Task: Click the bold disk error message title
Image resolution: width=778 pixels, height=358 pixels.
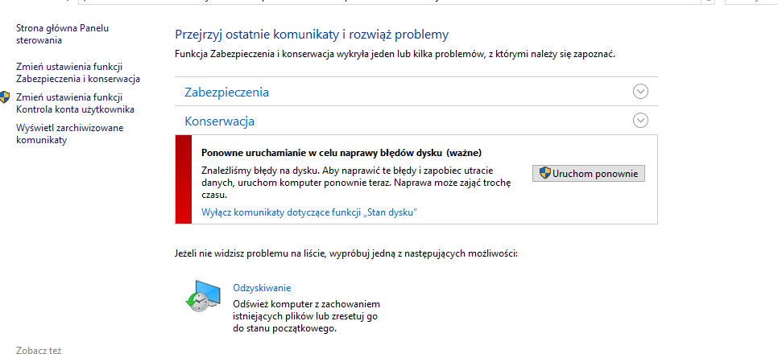Action: 341,152
